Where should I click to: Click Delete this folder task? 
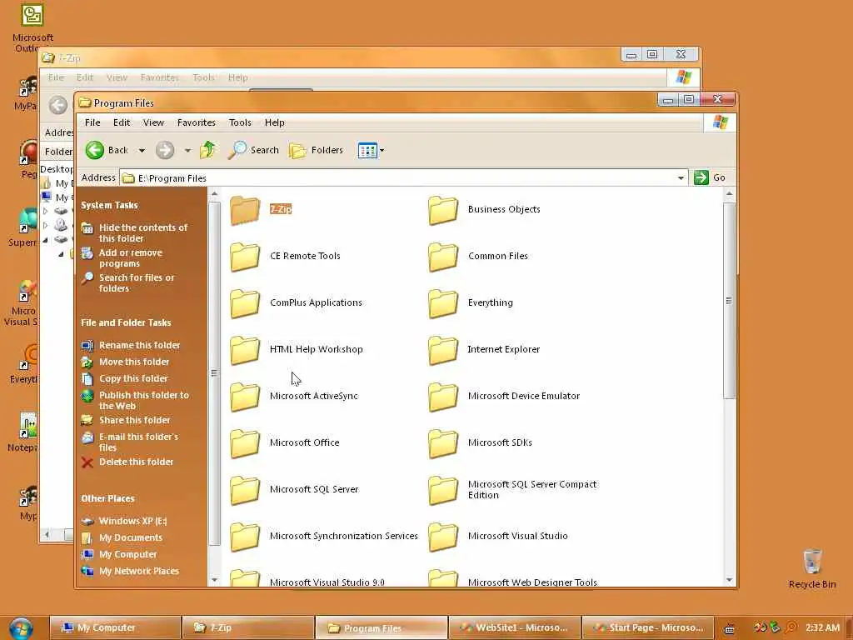[x=136, y=462]
